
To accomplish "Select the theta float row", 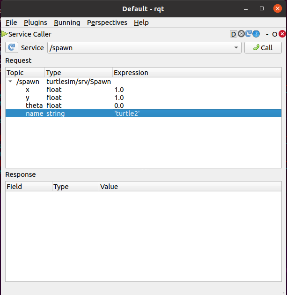I will (x=143, y=106).
